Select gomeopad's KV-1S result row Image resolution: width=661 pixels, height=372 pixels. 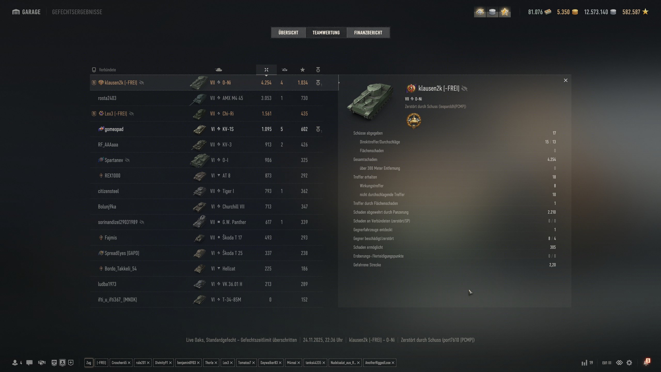206,129
